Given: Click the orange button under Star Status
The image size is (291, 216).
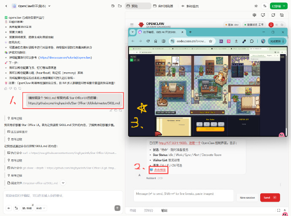Looking at the screenshot, I should point(210,129).
